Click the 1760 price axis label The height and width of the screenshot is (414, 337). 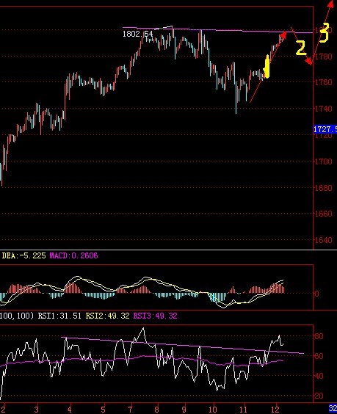[324, 82]
